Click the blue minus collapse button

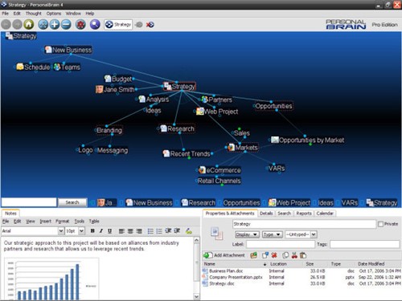pos(66,24)
